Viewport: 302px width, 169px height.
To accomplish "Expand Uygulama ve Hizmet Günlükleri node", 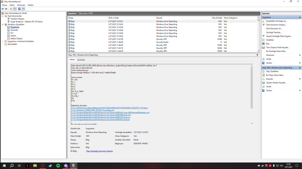I will pyautogui.click(x=3, y=41).
